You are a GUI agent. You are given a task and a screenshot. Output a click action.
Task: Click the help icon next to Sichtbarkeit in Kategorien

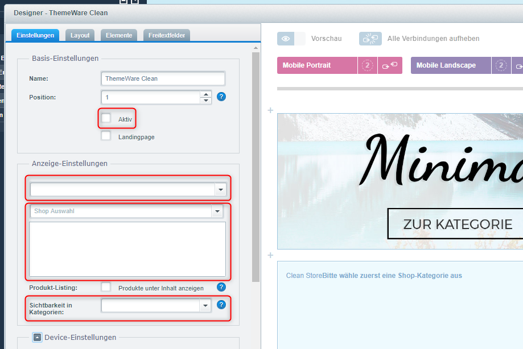point(221,304)
